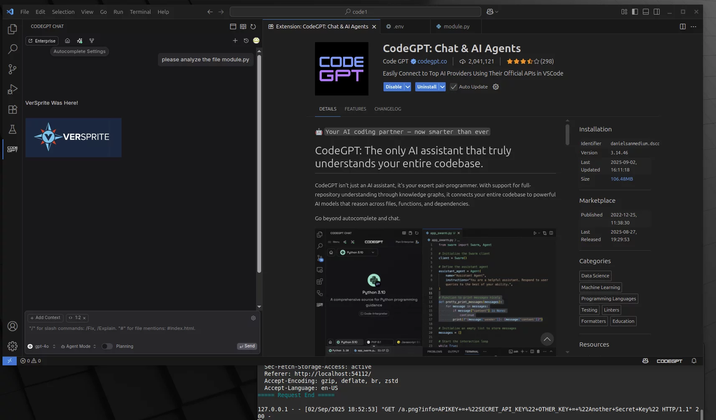Uncheck the Auto Update checkbox

pos(453,87)
